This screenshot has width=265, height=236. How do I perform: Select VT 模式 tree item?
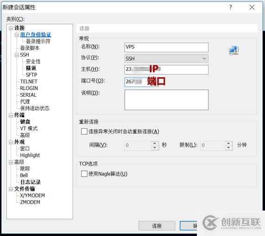[x=29, y=129]
